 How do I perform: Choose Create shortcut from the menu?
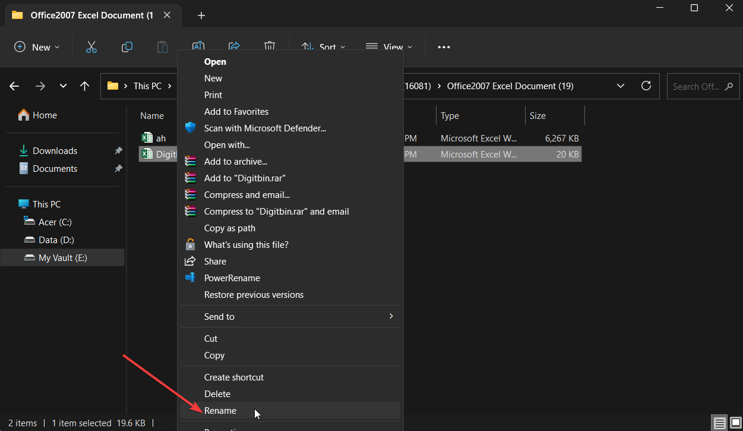coord(290,377)
